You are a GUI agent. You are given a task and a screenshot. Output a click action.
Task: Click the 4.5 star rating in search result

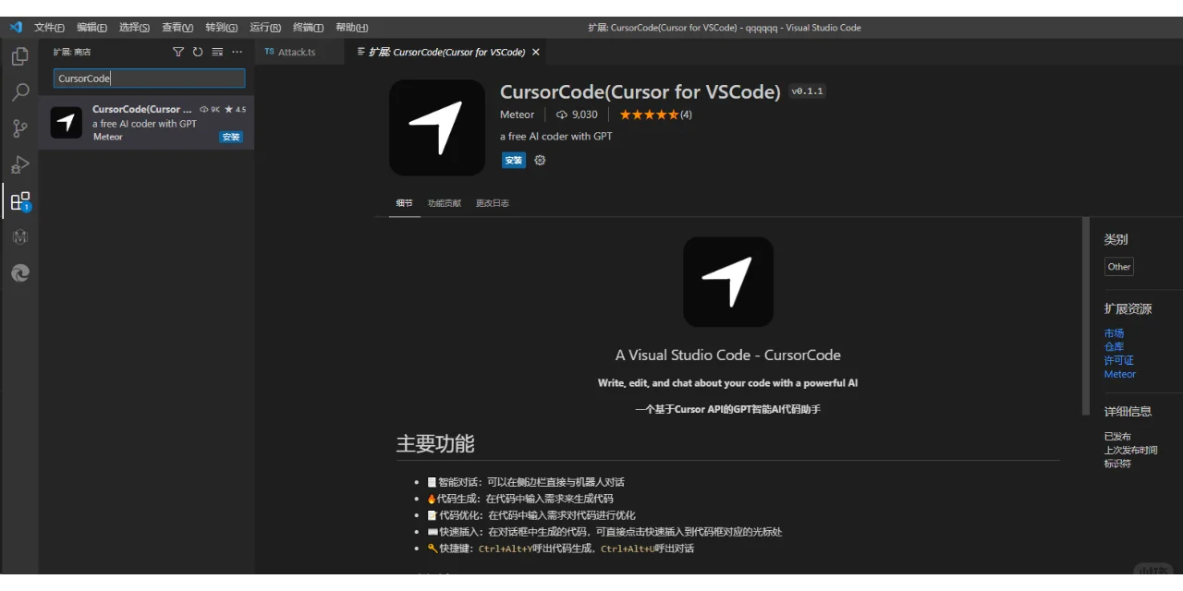pos(235,109)
